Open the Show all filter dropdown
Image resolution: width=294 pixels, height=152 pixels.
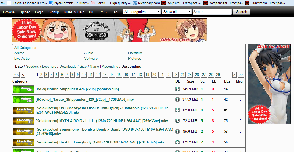click(177, 12)
